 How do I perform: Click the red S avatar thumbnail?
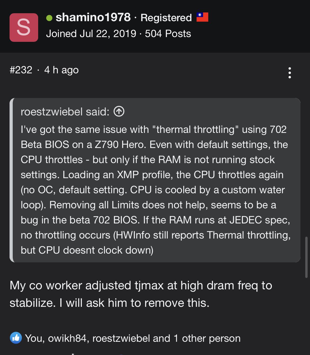tap(24, 28)
